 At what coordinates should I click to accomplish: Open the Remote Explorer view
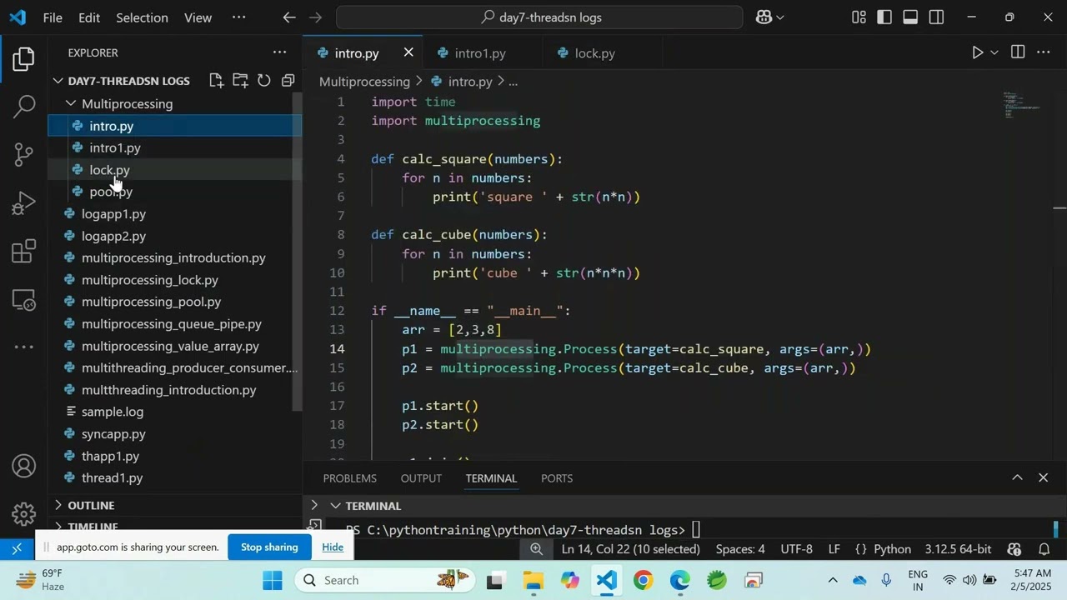(x=23, y=299)
